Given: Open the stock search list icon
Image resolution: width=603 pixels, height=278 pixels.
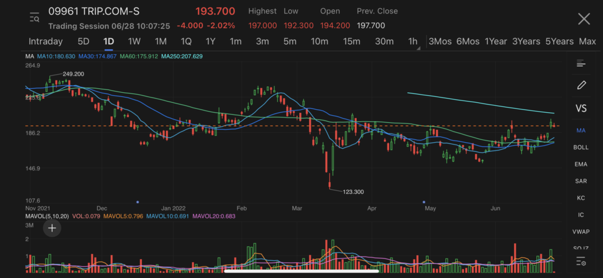Looking at the screenshot, I should 34,18.
